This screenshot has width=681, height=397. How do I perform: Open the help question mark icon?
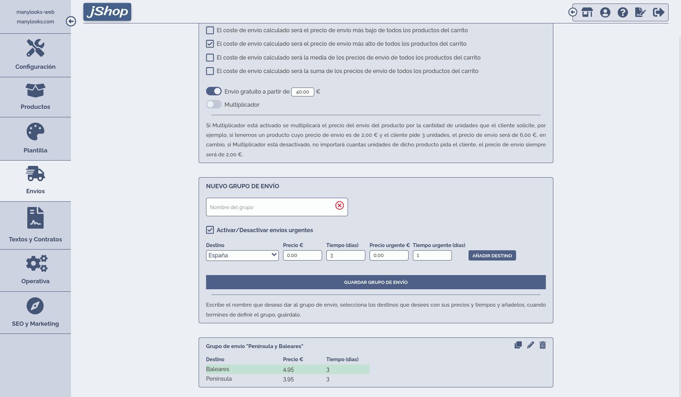pos(623,12)
